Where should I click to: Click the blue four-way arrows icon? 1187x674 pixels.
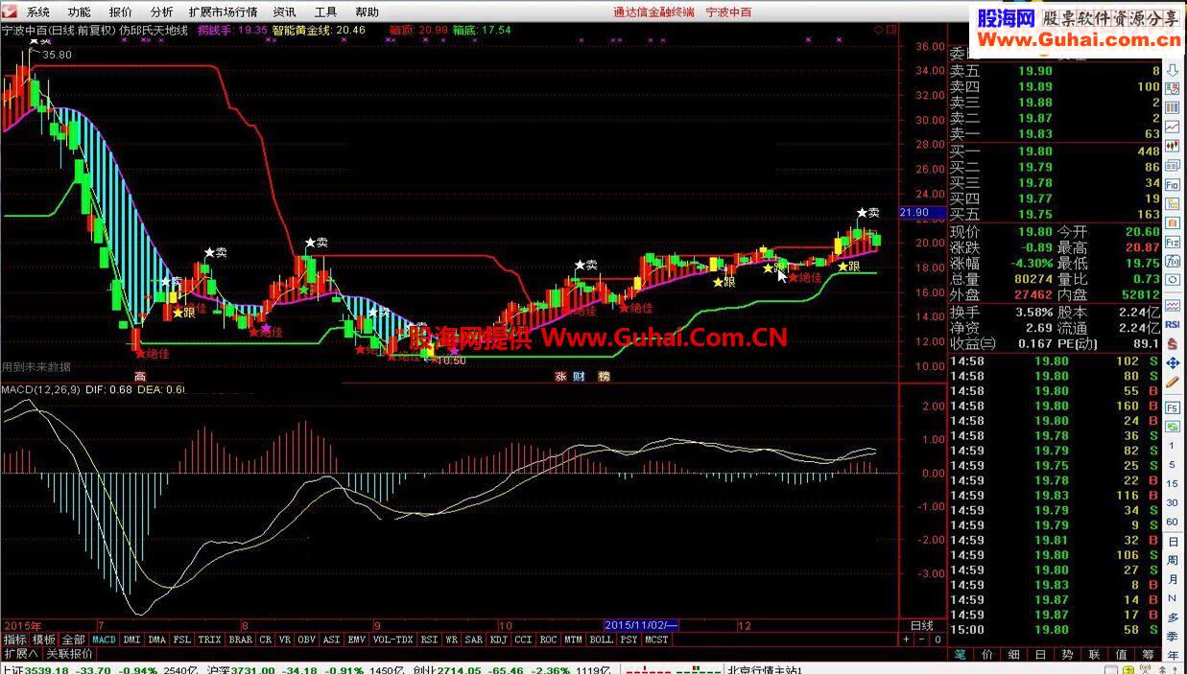(1173, 363)
